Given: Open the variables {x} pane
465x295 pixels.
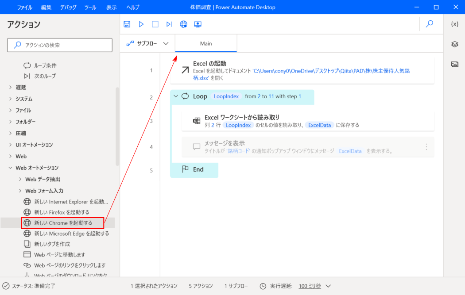Looking at the screenshot, I should point(455,24).
